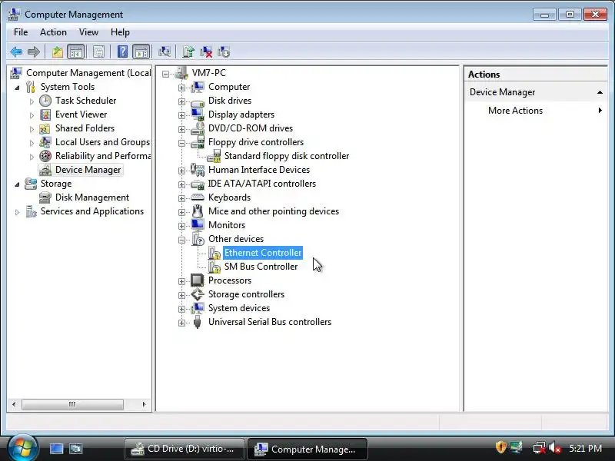615x461 pixels.
Task: Click the muted volume tray icon
Action: click(x=554, y=448)
